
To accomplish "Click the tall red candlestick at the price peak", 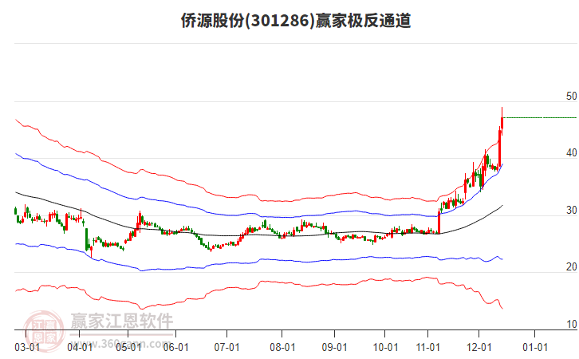I will pos(502,121).
